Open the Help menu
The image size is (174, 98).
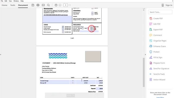coord(22,1)
